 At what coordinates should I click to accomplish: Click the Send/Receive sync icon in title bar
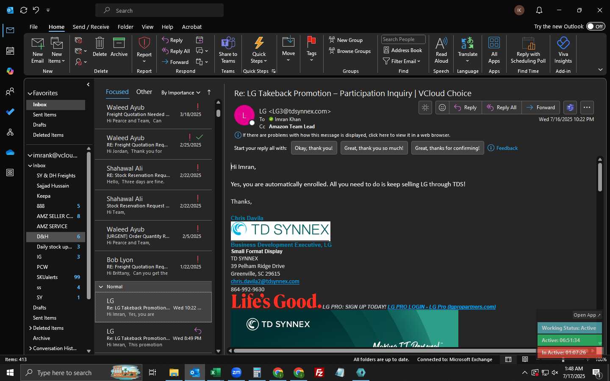click(24, 10)
